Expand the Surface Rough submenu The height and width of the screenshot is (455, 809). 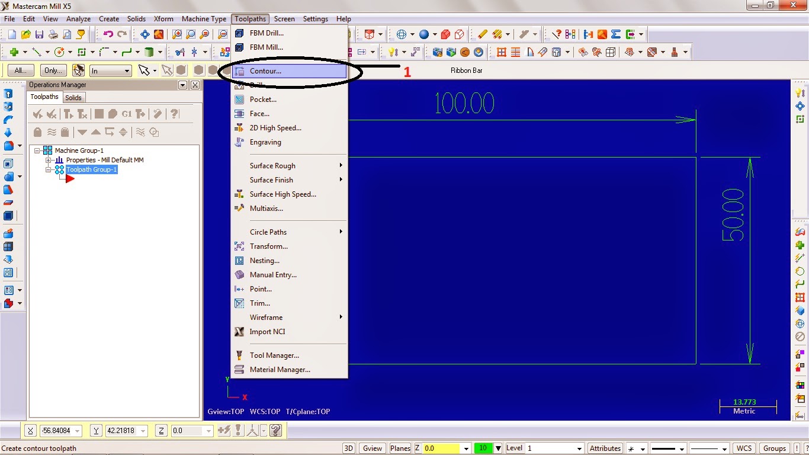coord(341,165)
